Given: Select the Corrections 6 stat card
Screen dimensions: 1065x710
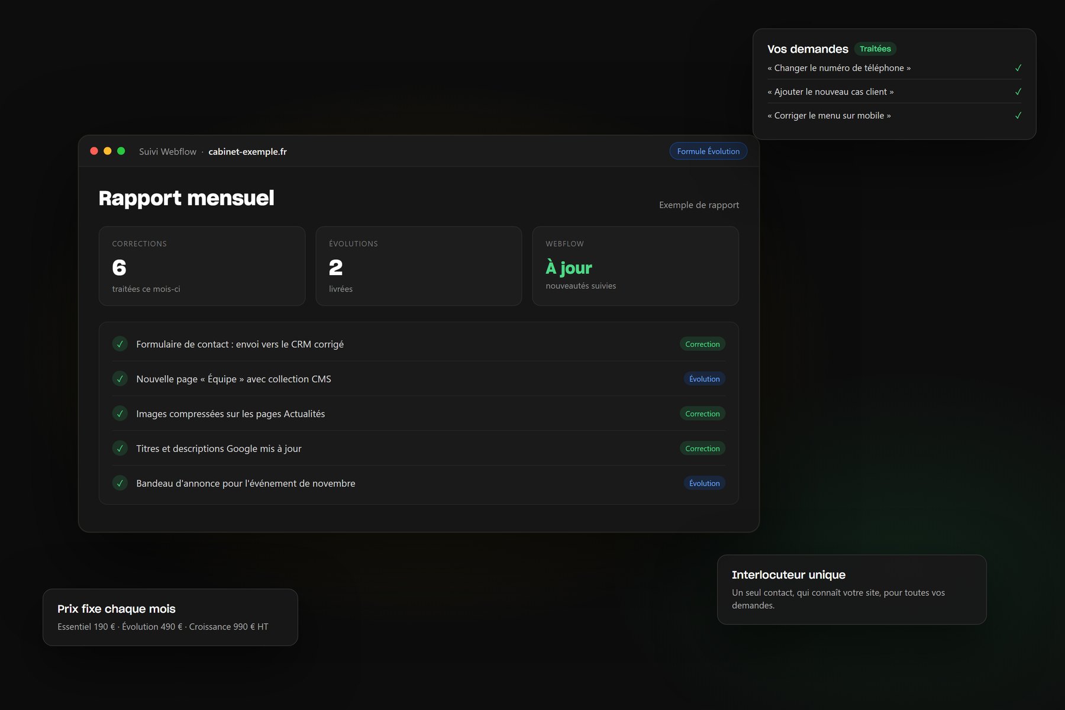Looking at the screenshot, I should point(202,266).
